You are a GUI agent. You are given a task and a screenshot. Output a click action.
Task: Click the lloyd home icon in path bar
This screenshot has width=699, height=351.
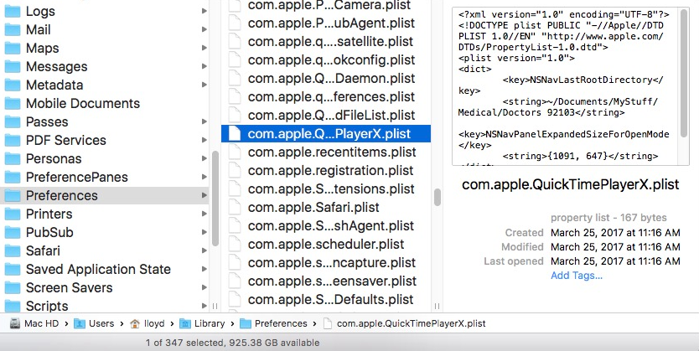(x=135, y=324)
